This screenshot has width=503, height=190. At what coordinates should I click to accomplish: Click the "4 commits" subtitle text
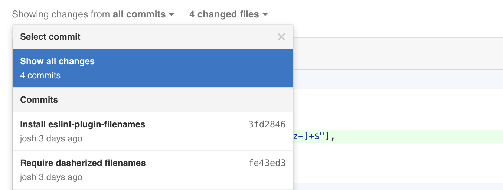(40, 75)
